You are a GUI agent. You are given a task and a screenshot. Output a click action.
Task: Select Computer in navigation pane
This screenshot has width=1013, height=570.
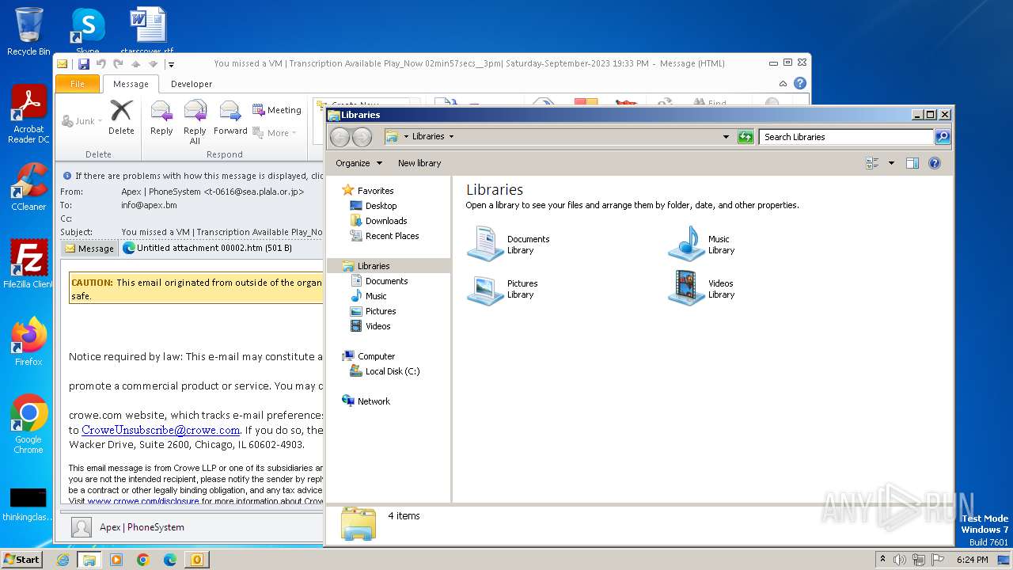(376, 356)
